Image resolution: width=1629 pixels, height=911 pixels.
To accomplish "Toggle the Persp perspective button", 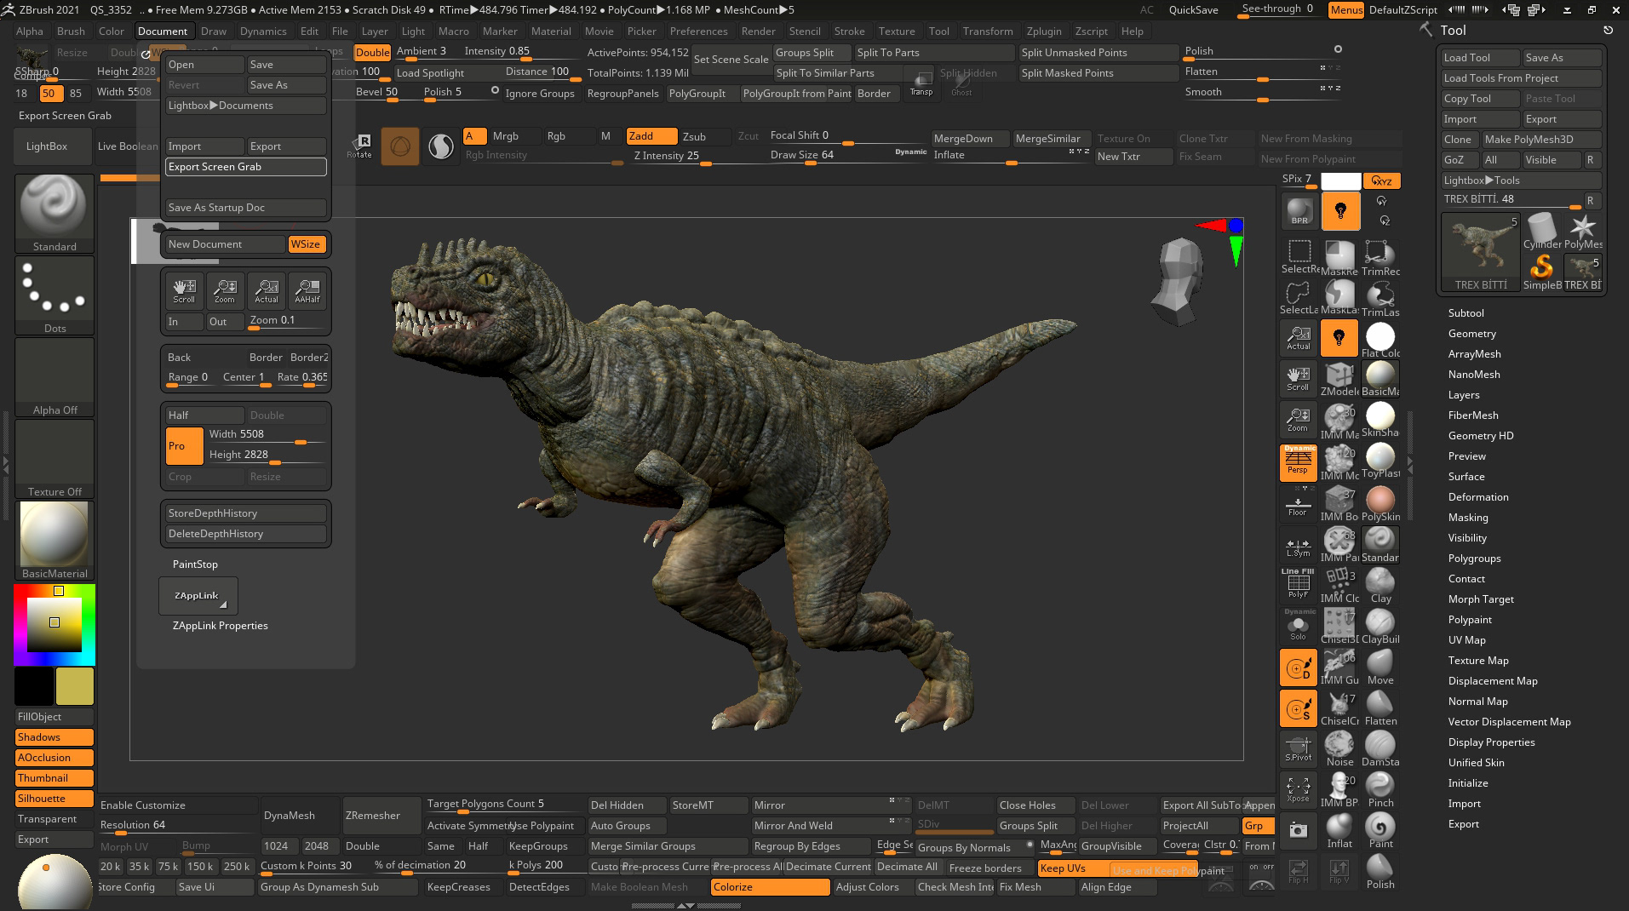I will pos(1298,462).
